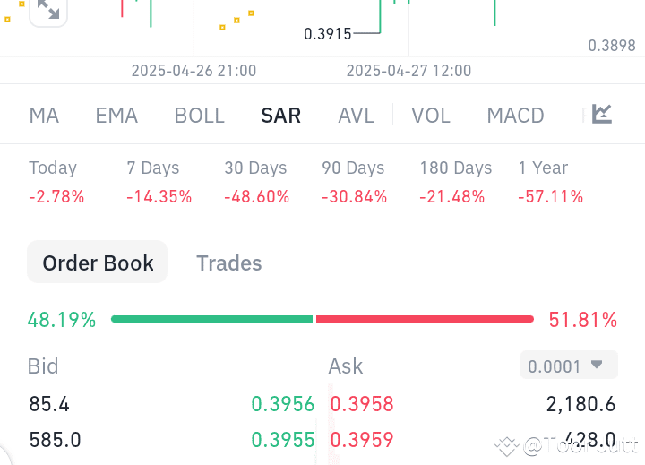
Task: Show the MACD sub-indicator
Action: click(515, 116)
